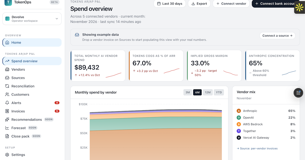
Task: Click the Recommendations sparkle icon
Action: [x=7, y=120]
